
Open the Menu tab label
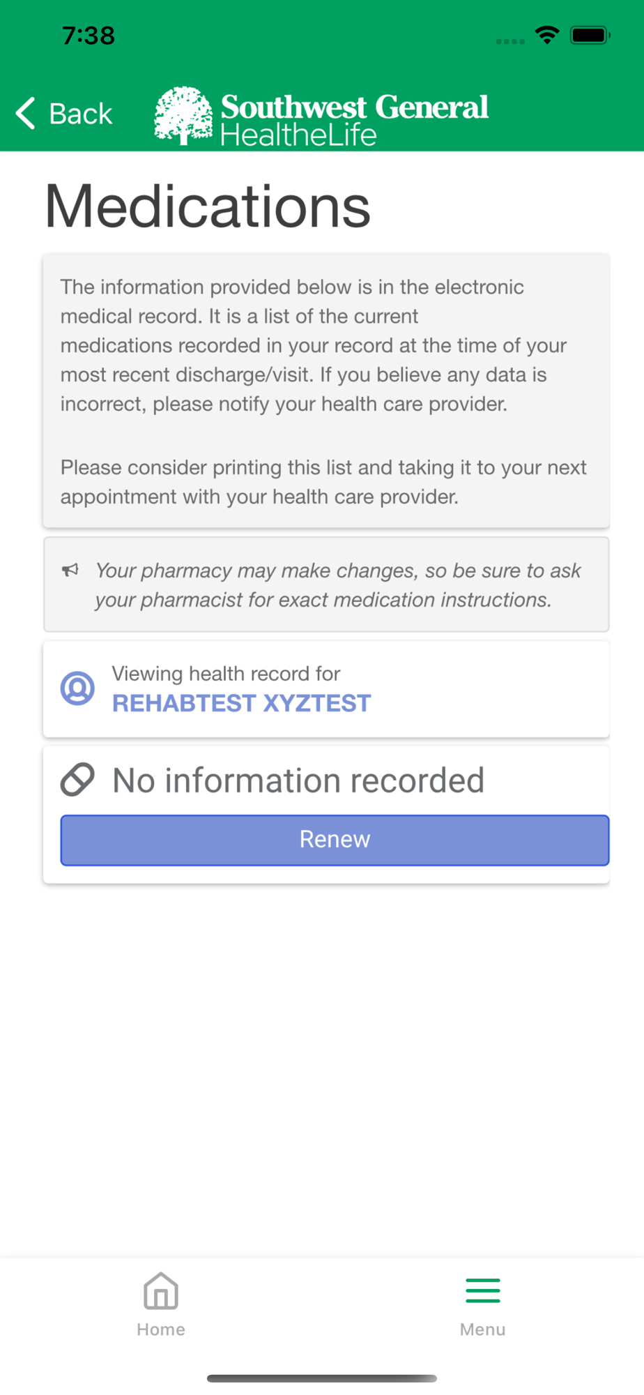(483, 1329)
